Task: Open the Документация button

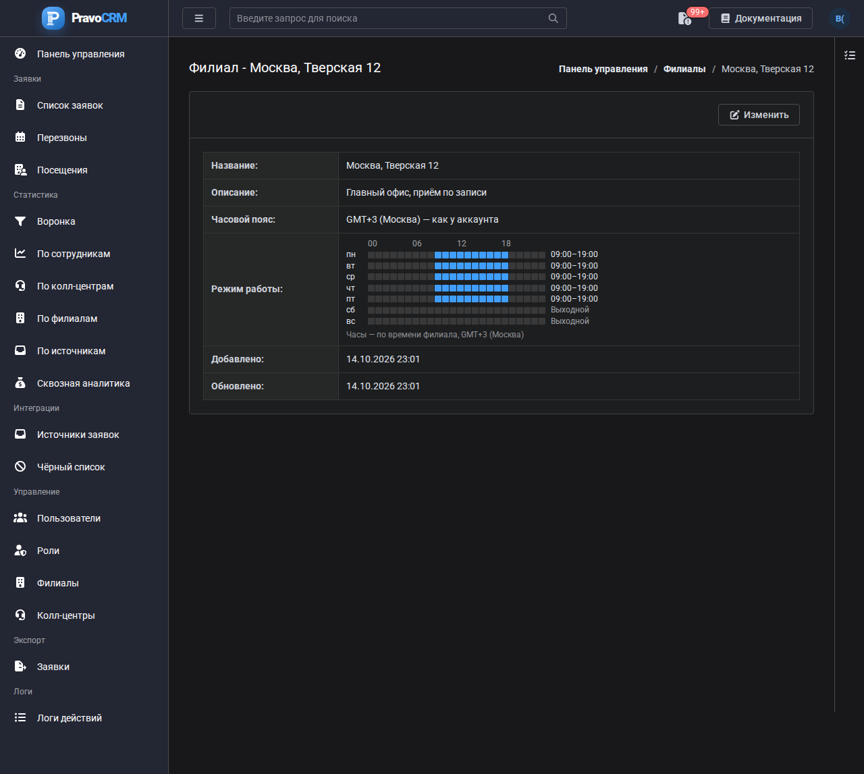Action: point(761,18)
